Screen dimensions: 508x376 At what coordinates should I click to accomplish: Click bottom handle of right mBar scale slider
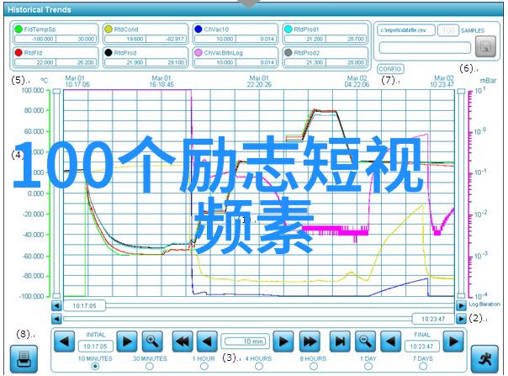tap(461, 295)
